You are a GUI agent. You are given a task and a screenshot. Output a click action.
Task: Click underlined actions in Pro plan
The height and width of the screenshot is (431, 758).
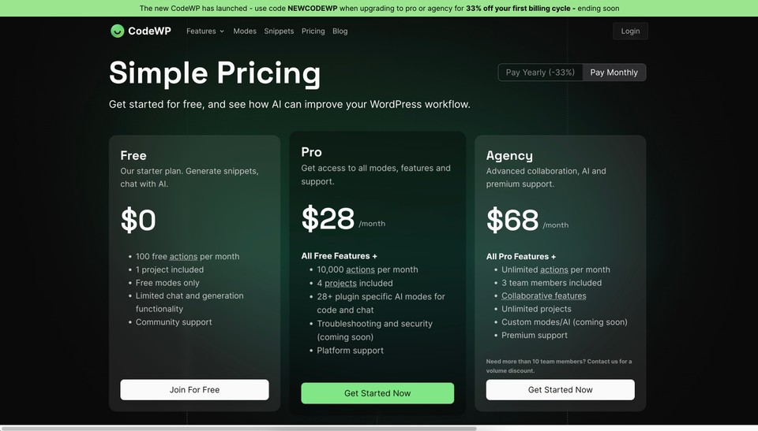360,269
